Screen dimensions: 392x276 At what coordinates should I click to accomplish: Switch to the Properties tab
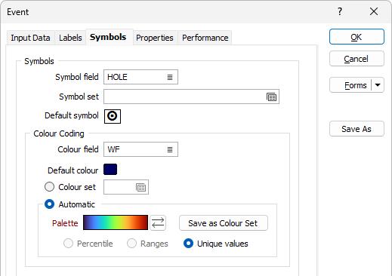coord(155,38)
